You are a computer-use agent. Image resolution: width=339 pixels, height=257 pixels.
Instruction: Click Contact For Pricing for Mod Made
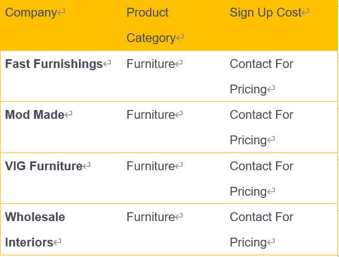pos(262,127)
